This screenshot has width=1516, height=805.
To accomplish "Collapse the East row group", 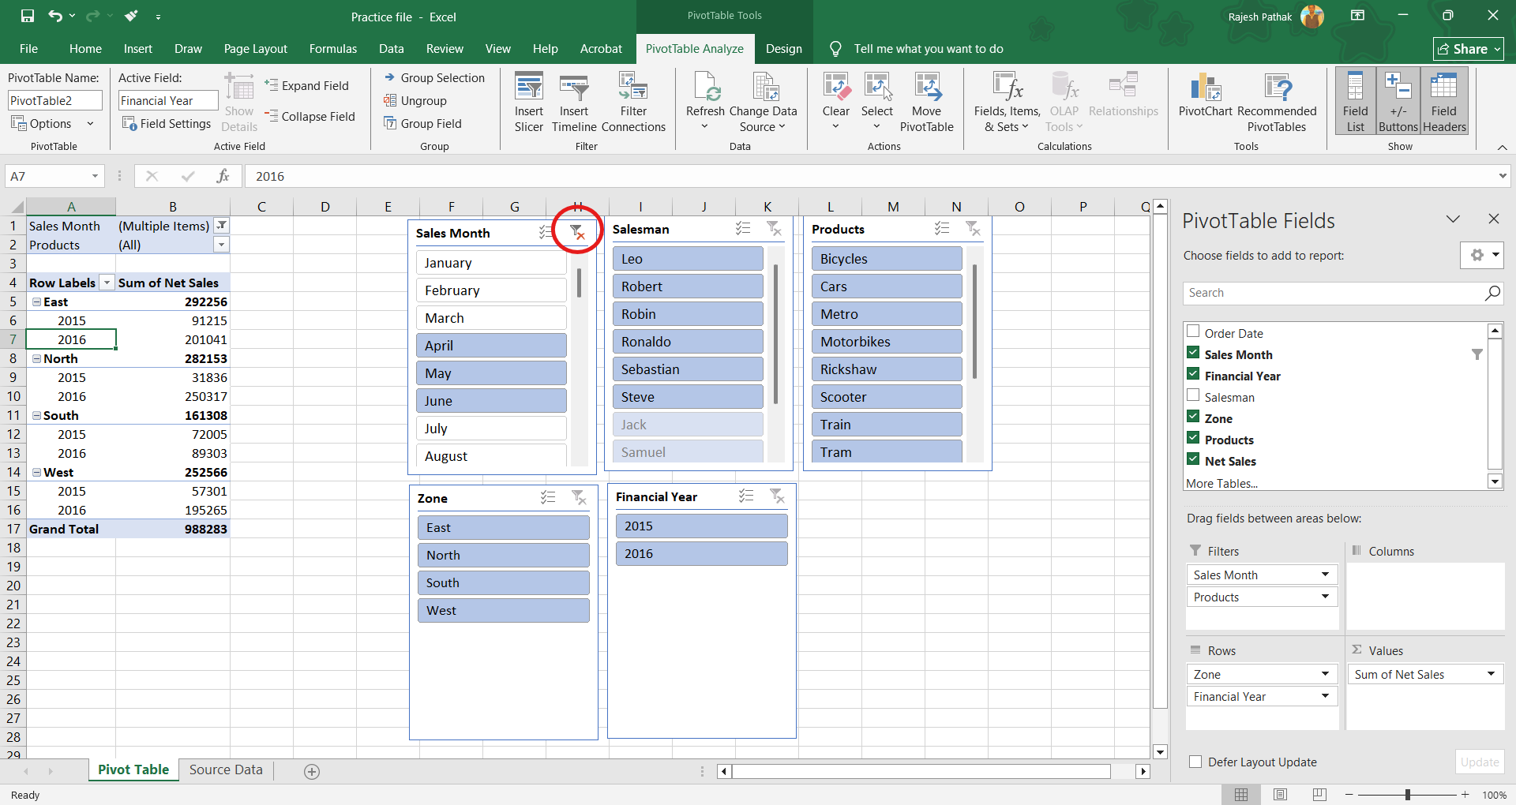I will (x=36, y=302).
